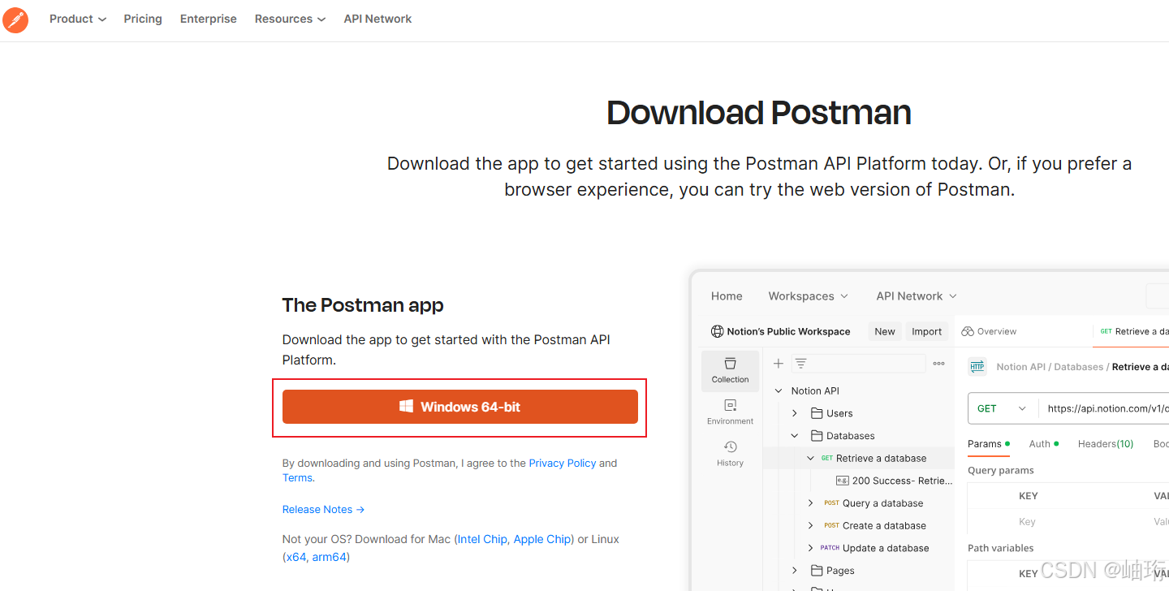The width and height of the screenshot is (1169, 591).
Task: Open the Release Notes link
Action: 323,509
